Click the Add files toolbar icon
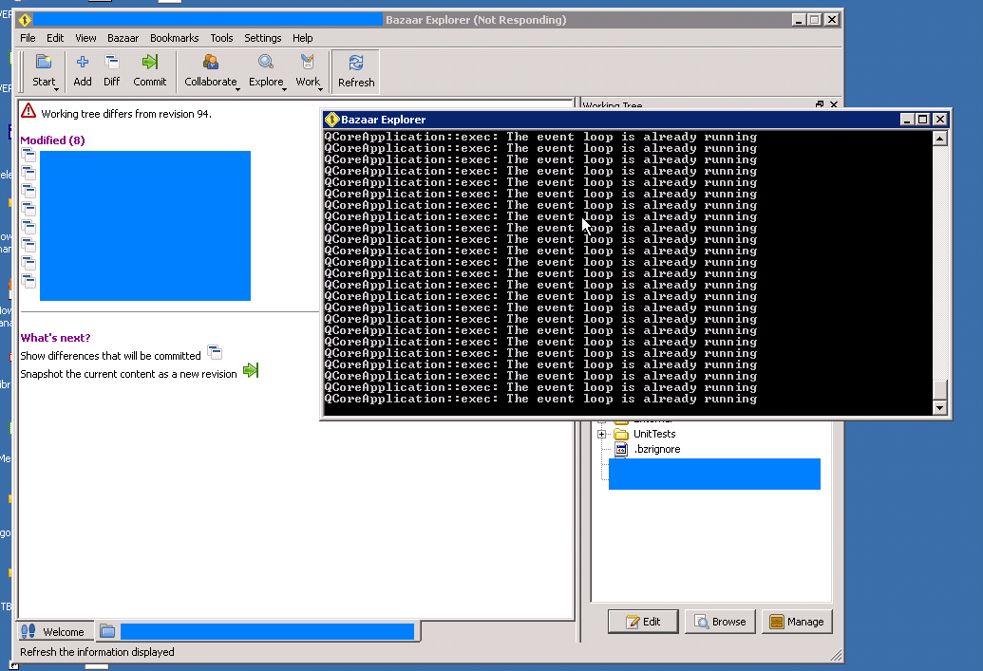Image resolution: width=983 pixels, height=671 pixels. pos(83,63)
